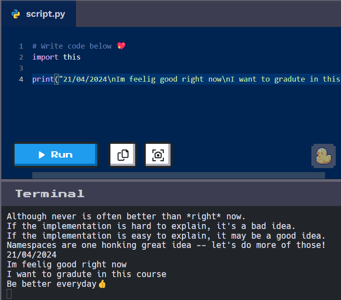The height and width of the screenshot is (300, 341).
Task: Click the Terminal panel header
Action: pos(171,194)
